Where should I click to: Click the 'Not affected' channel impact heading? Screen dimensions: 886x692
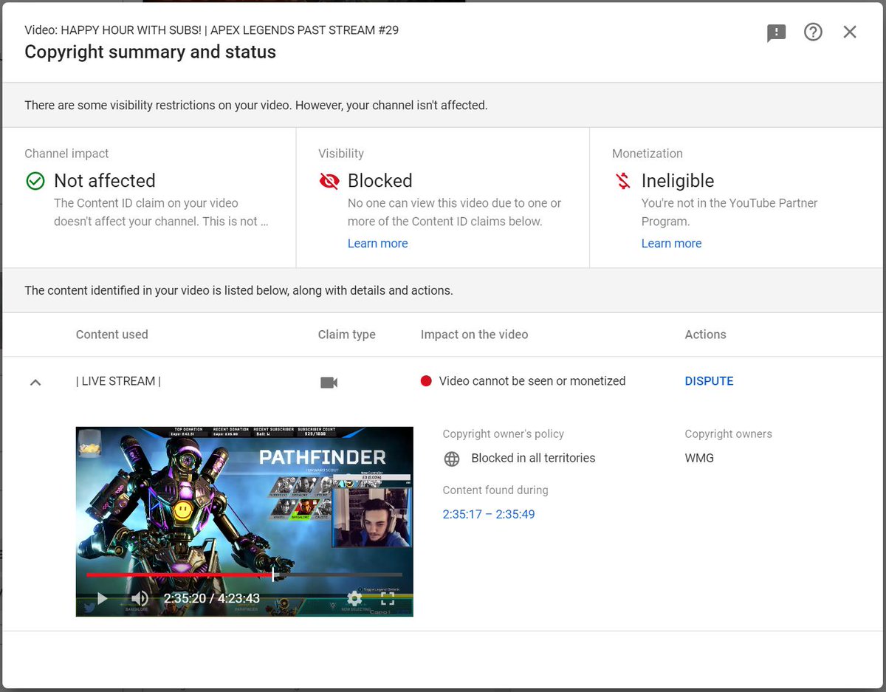(105, 181)
